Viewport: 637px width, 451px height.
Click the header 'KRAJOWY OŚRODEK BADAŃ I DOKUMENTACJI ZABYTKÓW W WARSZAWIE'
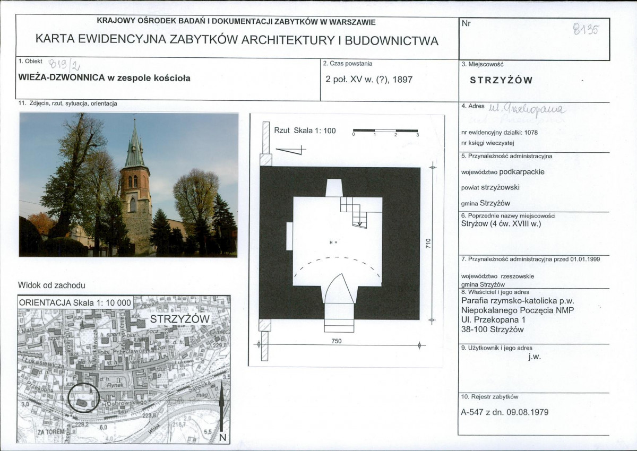point(236,22)
